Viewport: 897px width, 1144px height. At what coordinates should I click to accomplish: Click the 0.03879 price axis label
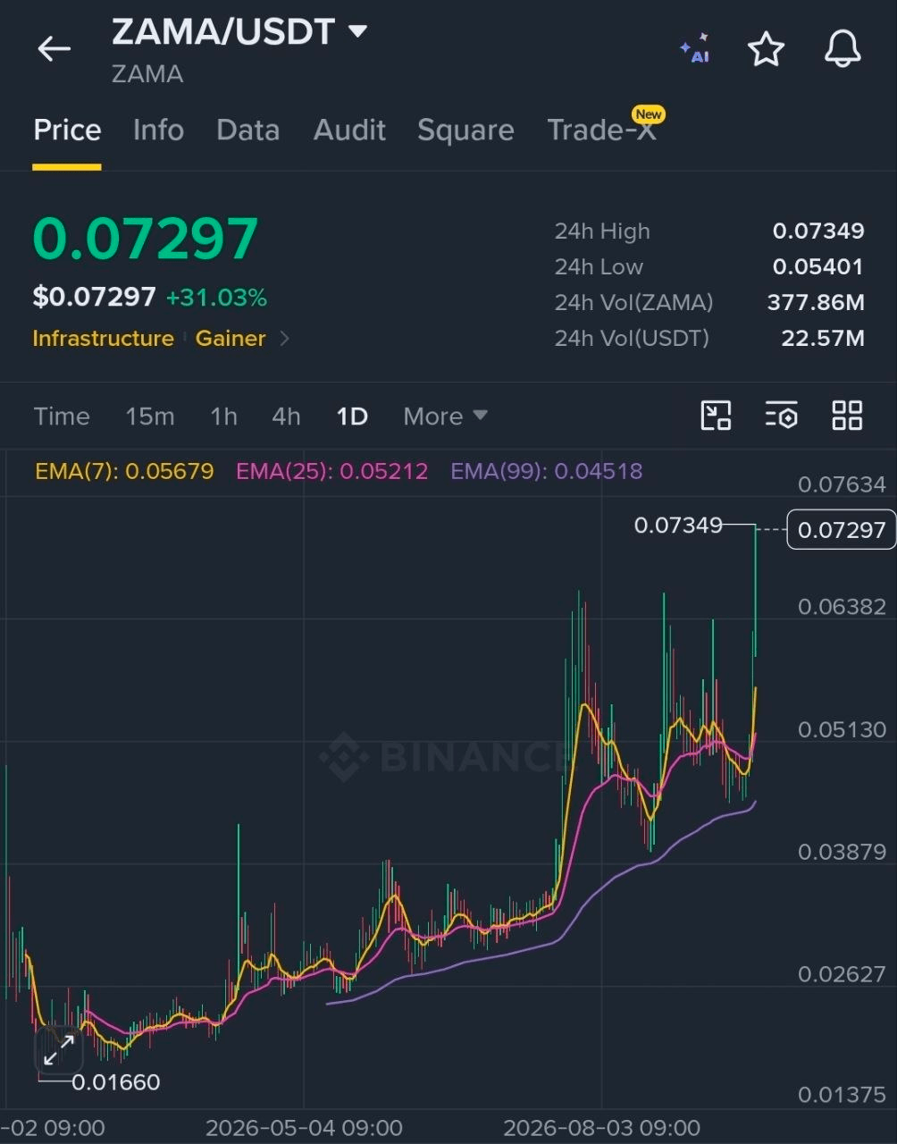[x=842, y=852]
